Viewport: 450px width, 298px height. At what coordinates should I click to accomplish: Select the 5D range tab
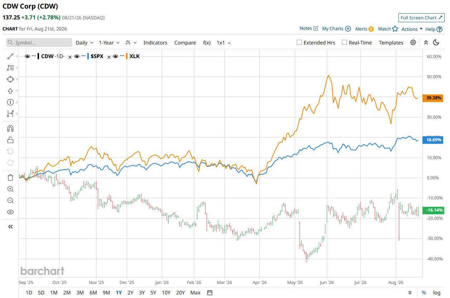(x=41, y=293)
